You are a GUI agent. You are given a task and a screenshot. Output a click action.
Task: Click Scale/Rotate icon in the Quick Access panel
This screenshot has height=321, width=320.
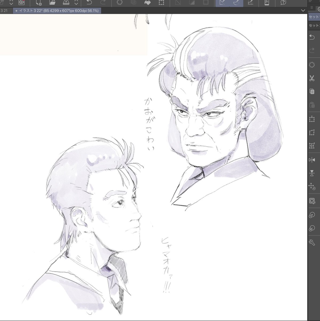[312, 119]
